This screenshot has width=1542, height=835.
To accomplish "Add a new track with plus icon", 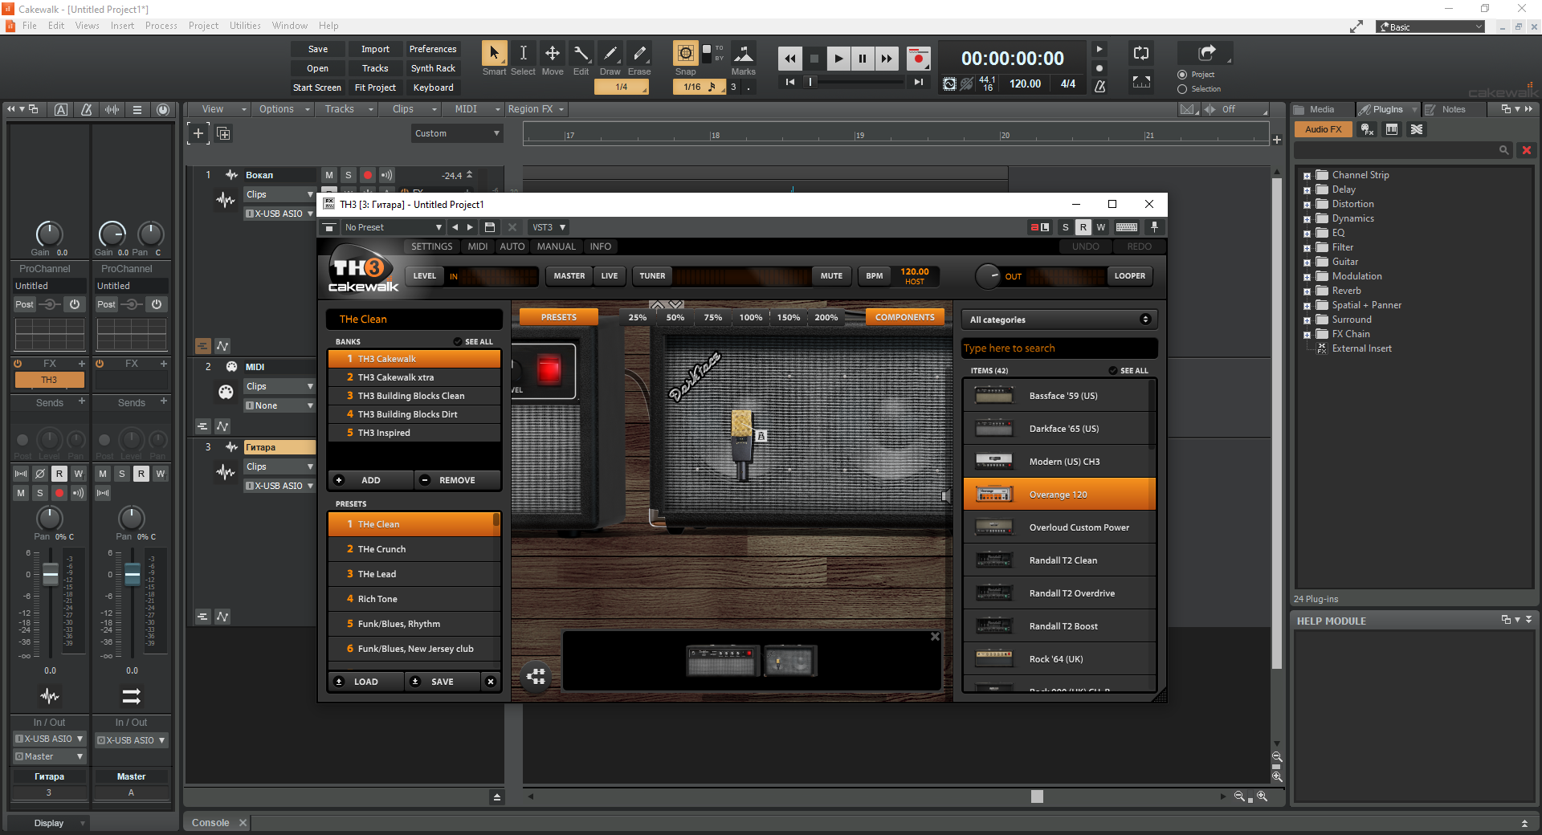I will tap(198, 133).
